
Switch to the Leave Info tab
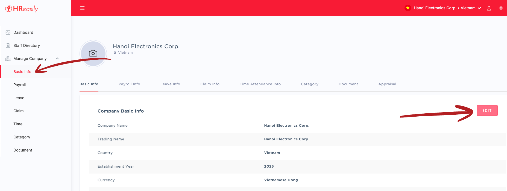(170, 84)
